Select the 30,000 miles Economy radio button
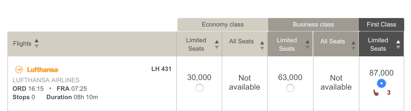This screenshot has height=111, width=411. (x=199, y=88)
